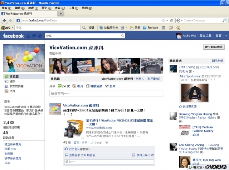Click 所有人 (熱門動態) filter link
Image resolution: width=229 pixels, height=170 pixels.
point(148,79)
